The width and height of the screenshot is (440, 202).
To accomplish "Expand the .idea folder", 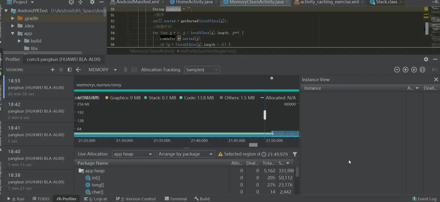I will point(13,26).
